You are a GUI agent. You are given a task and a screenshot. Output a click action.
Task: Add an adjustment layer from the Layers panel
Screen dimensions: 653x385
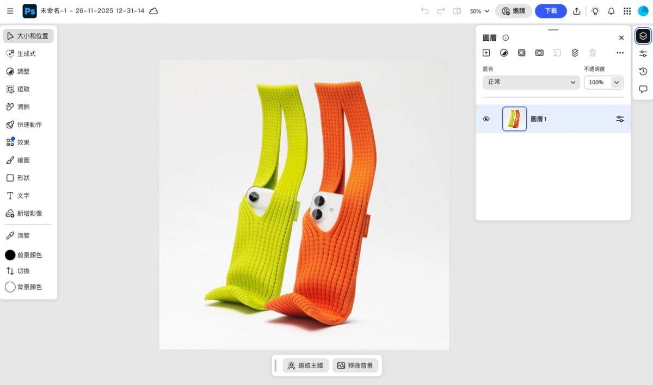coord(504,53)
